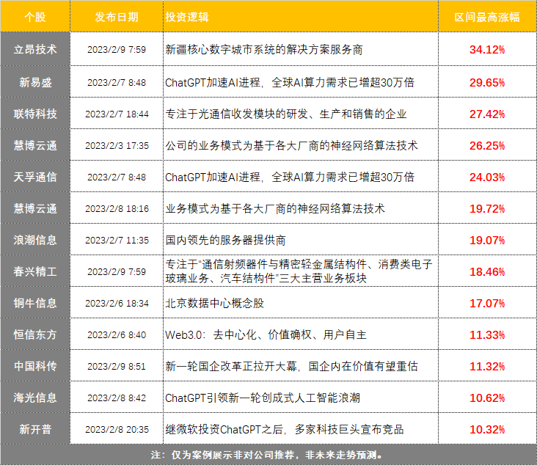Viewport: 537px width, 465px height.
Task: Click the date 2023/2/8 20:35
Action: click(117, 429)
